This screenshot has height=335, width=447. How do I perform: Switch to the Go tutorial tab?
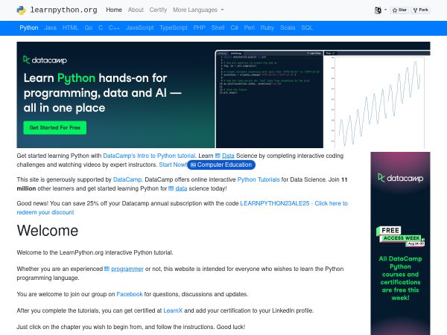coord(89,28)
